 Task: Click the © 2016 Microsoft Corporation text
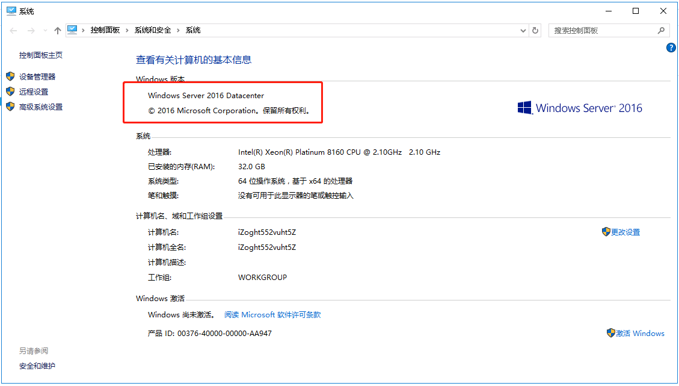[229, 111]
